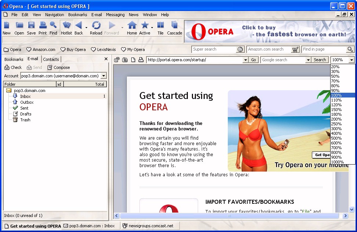This screenshot has width=357, height=232.
Task: Click the Save toolbar icon
Action: click(31, 28)
